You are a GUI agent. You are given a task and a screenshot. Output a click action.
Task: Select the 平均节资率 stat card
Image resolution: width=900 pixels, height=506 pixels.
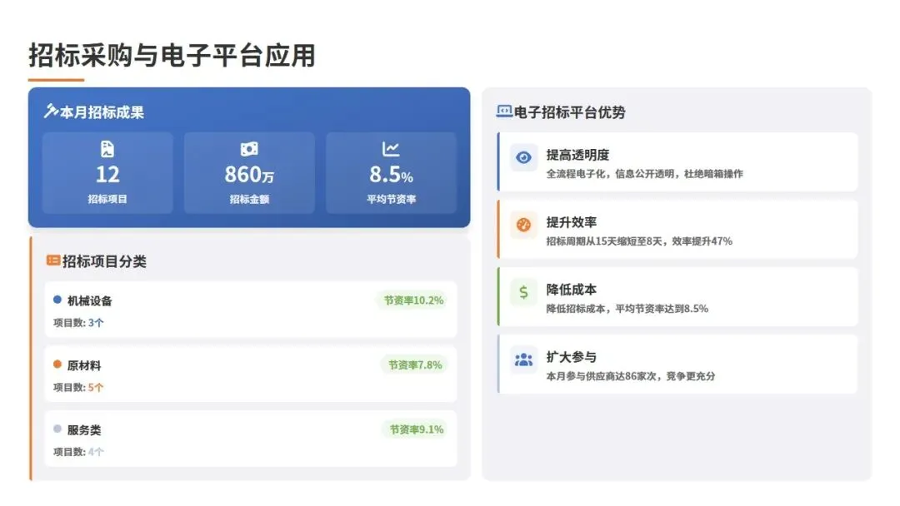click(x=391, y=173)
